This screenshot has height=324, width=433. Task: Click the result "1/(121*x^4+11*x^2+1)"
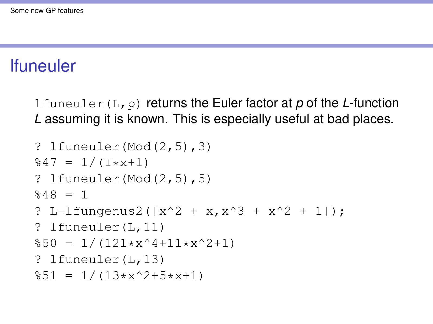tap(158, 244)
